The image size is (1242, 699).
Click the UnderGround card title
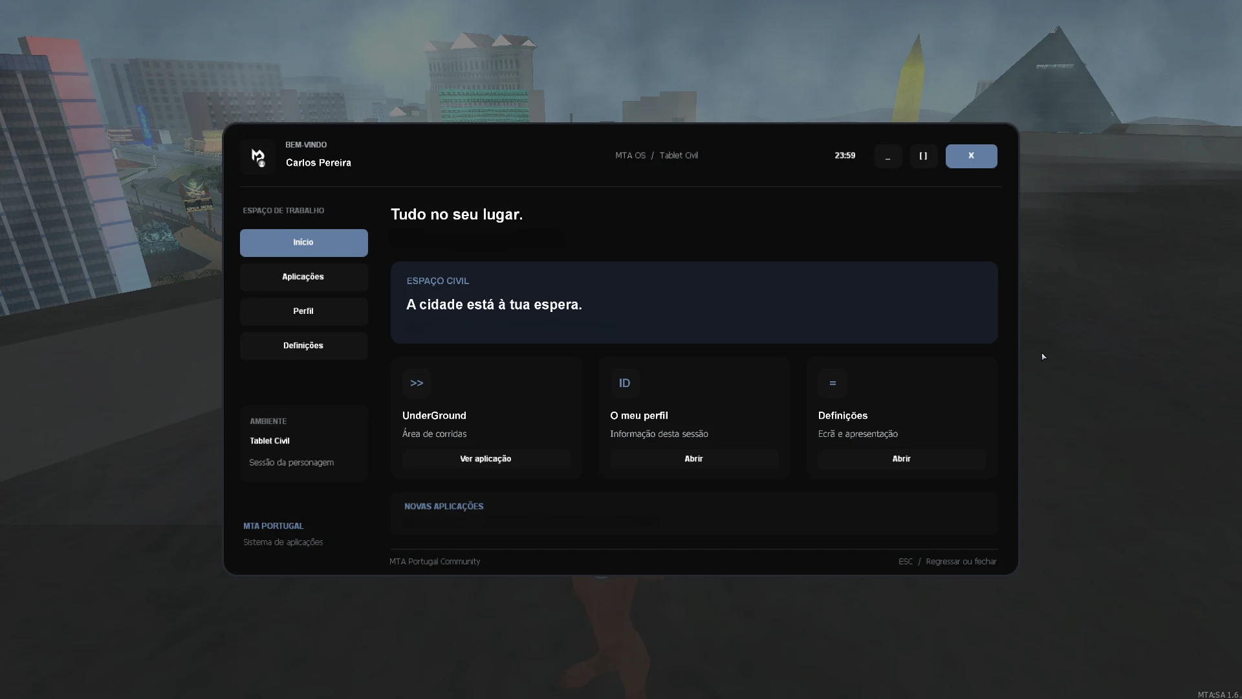pyautogui.click(x=434, y=416)
